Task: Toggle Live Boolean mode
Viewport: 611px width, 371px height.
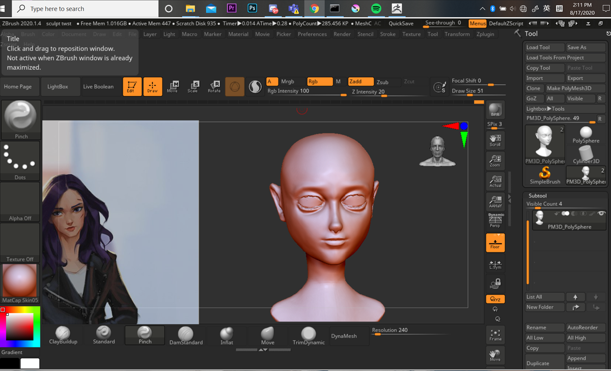Action: (x=98, y=87)
